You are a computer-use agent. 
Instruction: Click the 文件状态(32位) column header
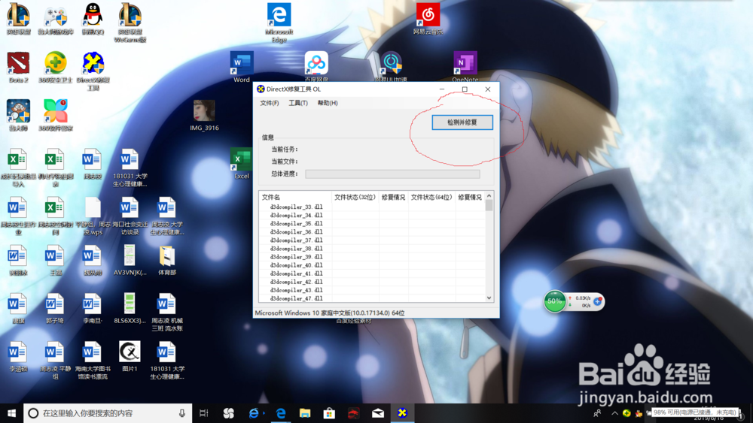coord(355,197)
